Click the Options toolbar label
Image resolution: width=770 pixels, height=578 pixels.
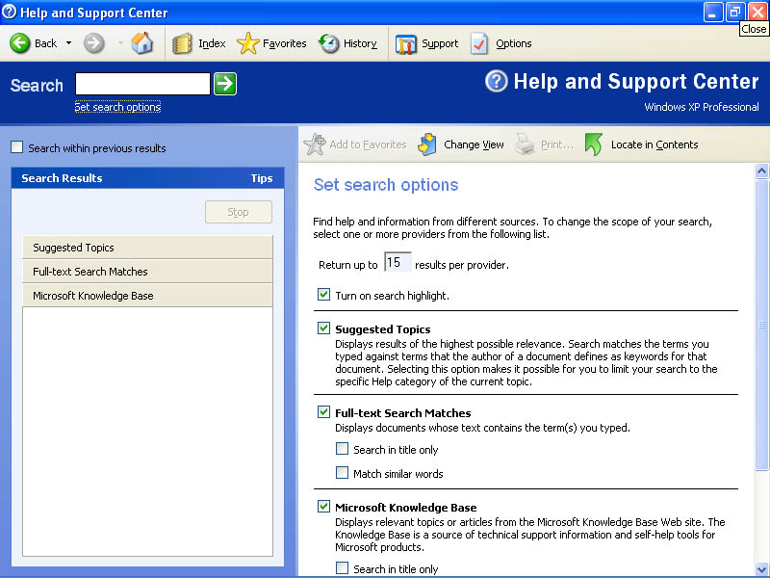point(514,43)
